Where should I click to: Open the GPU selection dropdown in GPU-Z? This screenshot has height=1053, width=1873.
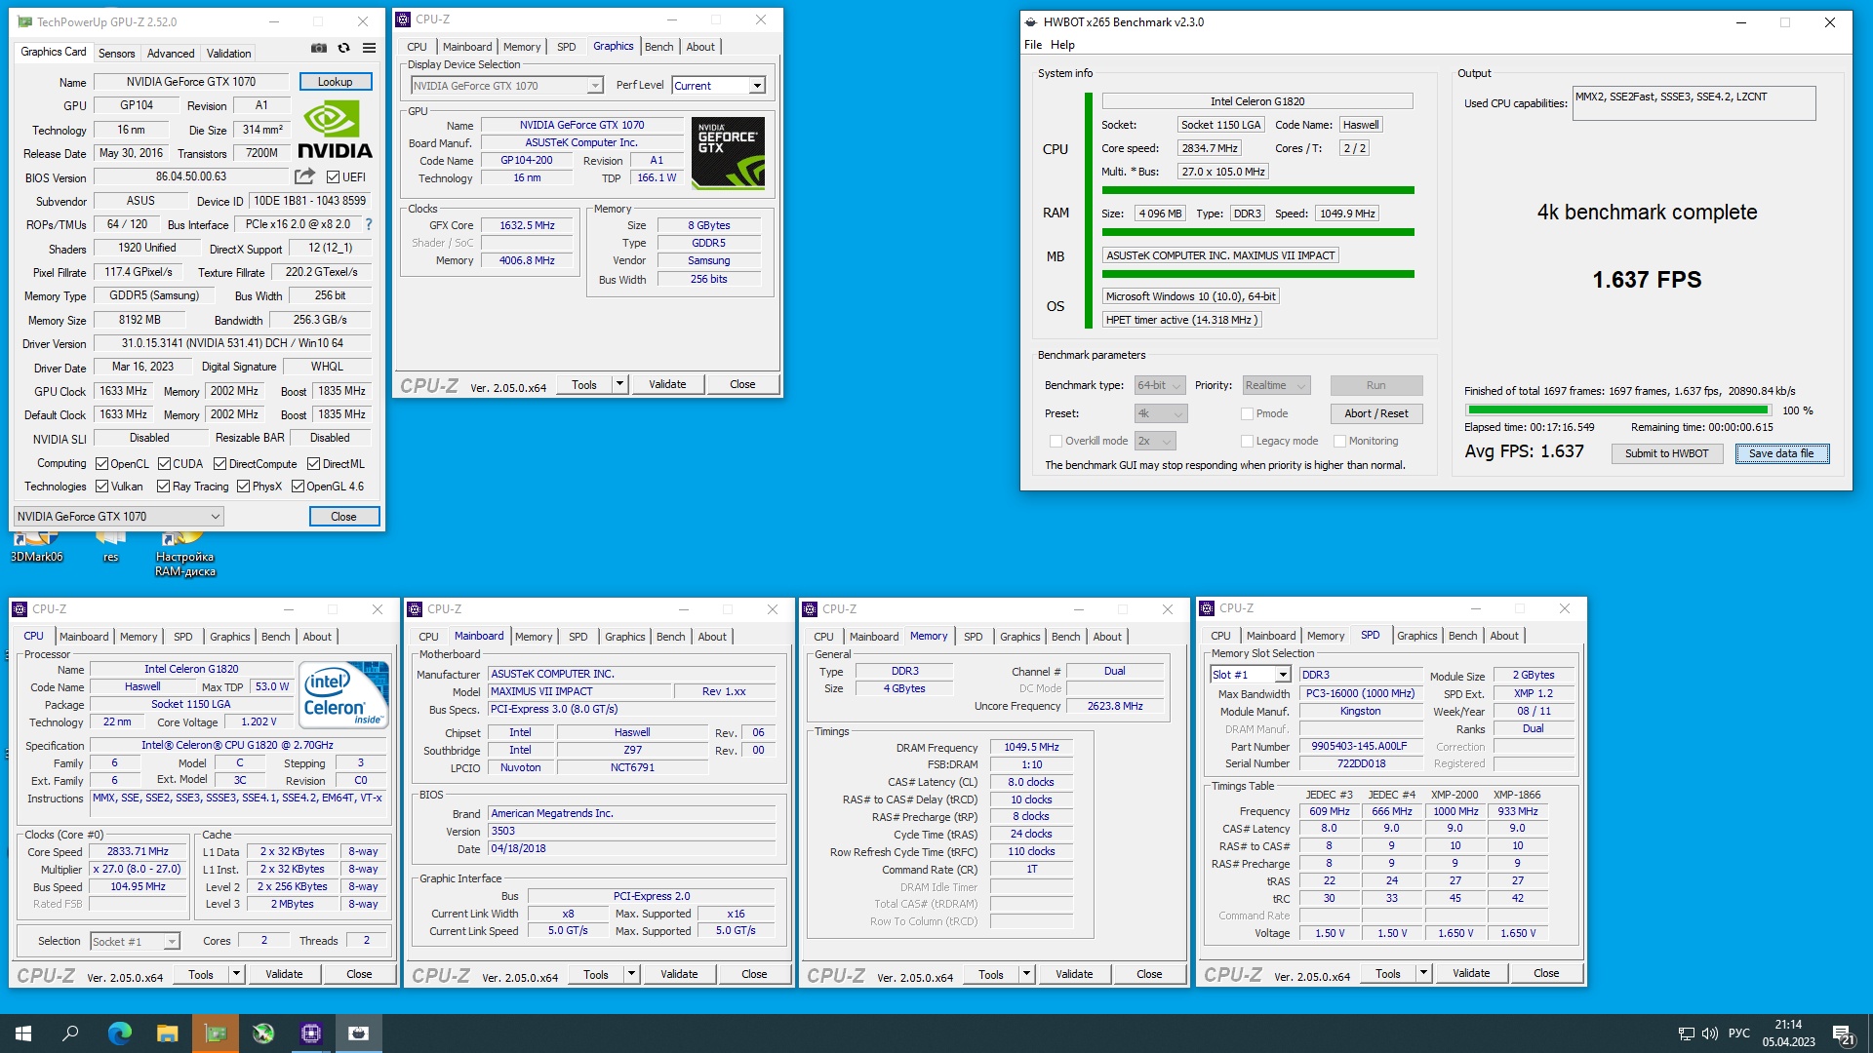[119, 517]
